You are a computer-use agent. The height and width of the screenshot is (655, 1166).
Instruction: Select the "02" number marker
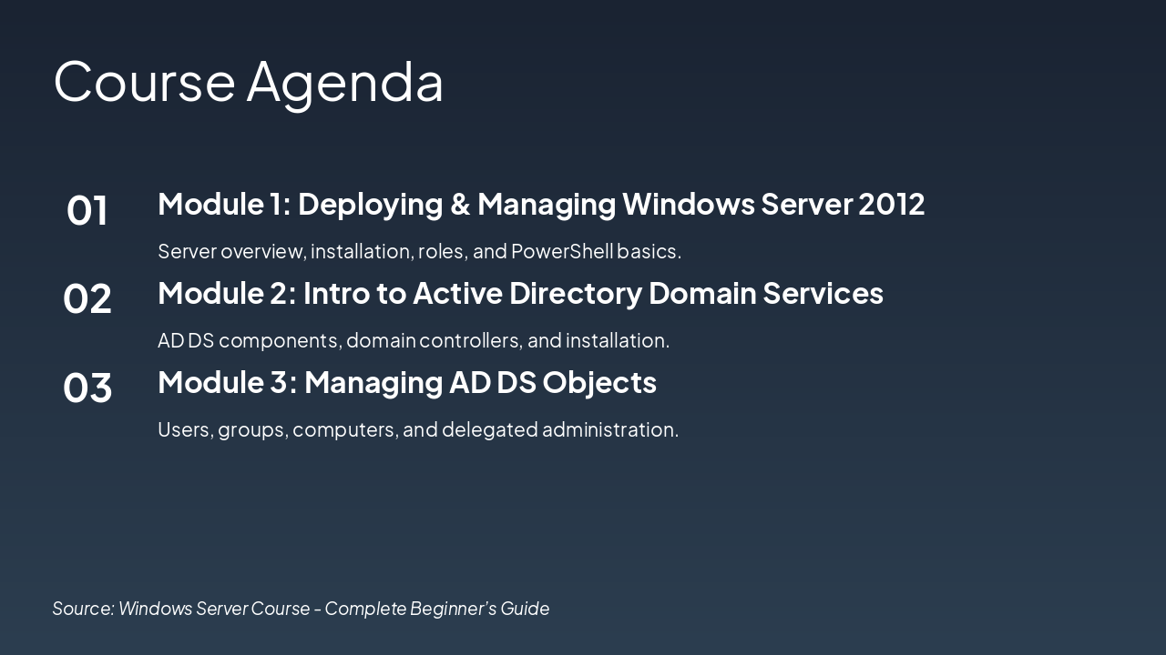[87, 300]
